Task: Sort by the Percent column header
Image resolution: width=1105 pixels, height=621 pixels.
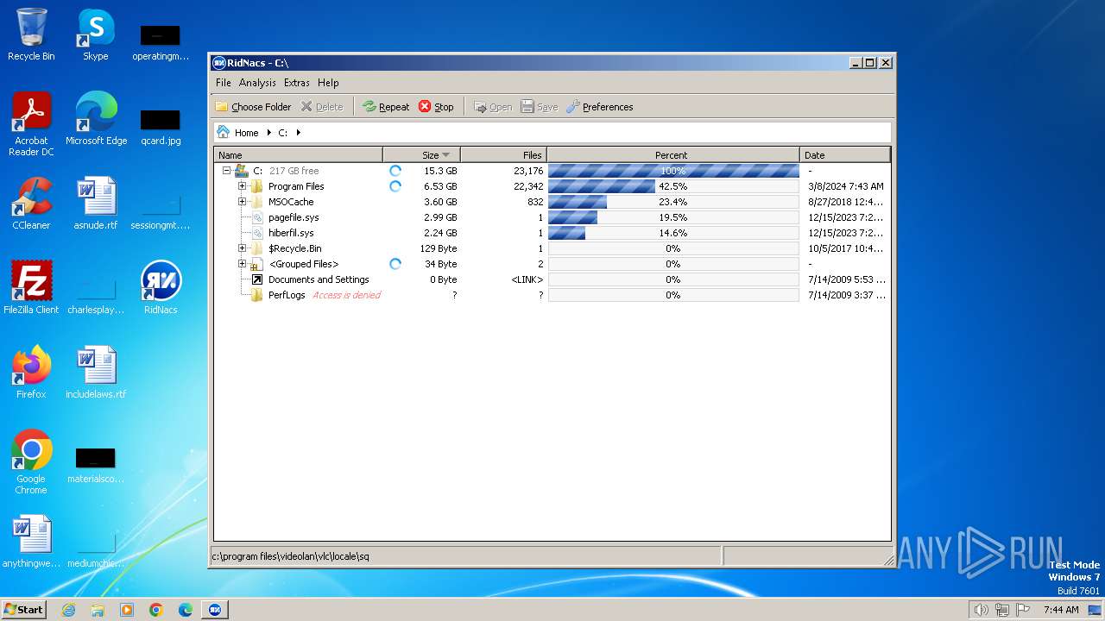Action: 673,155
